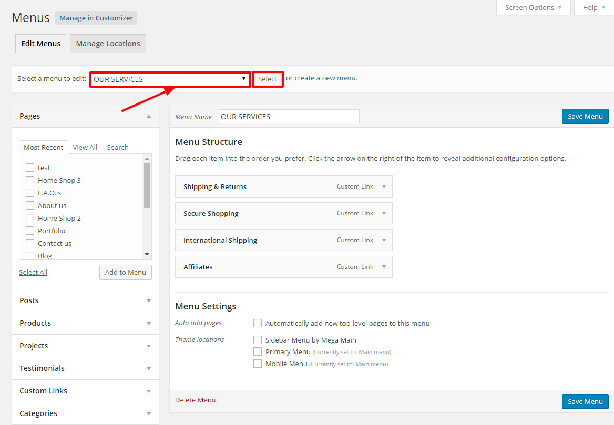Click the pages list scrollbar thumb
This screenshot has height=425, width=614.
pos(147,185)
